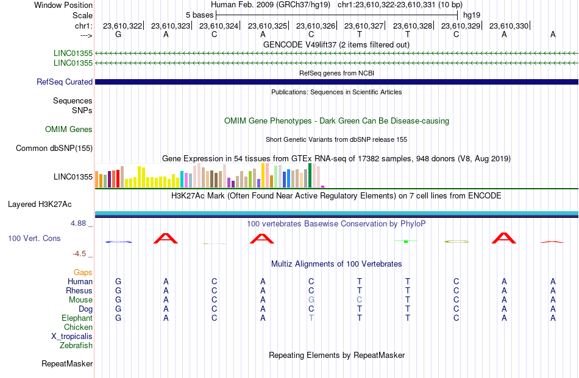
Task: Open OMIM Gene Phenotypes track title
Action: [x=336, y=121]
